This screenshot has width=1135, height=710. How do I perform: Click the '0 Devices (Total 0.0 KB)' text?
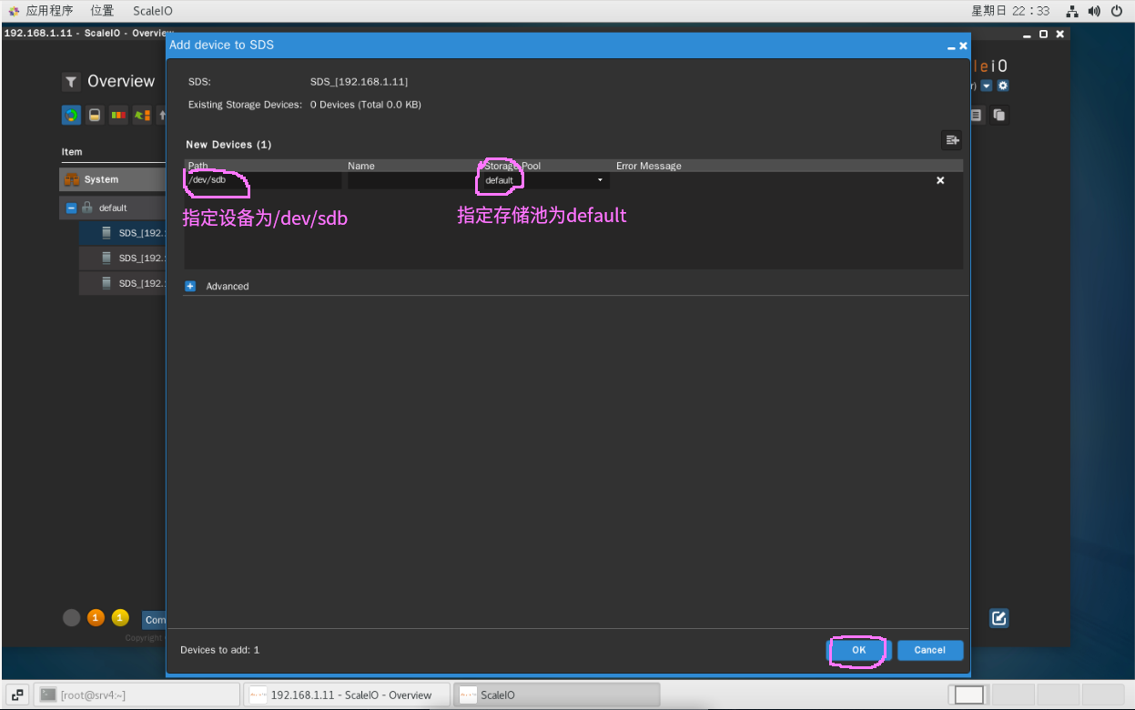tap(366, 105)
